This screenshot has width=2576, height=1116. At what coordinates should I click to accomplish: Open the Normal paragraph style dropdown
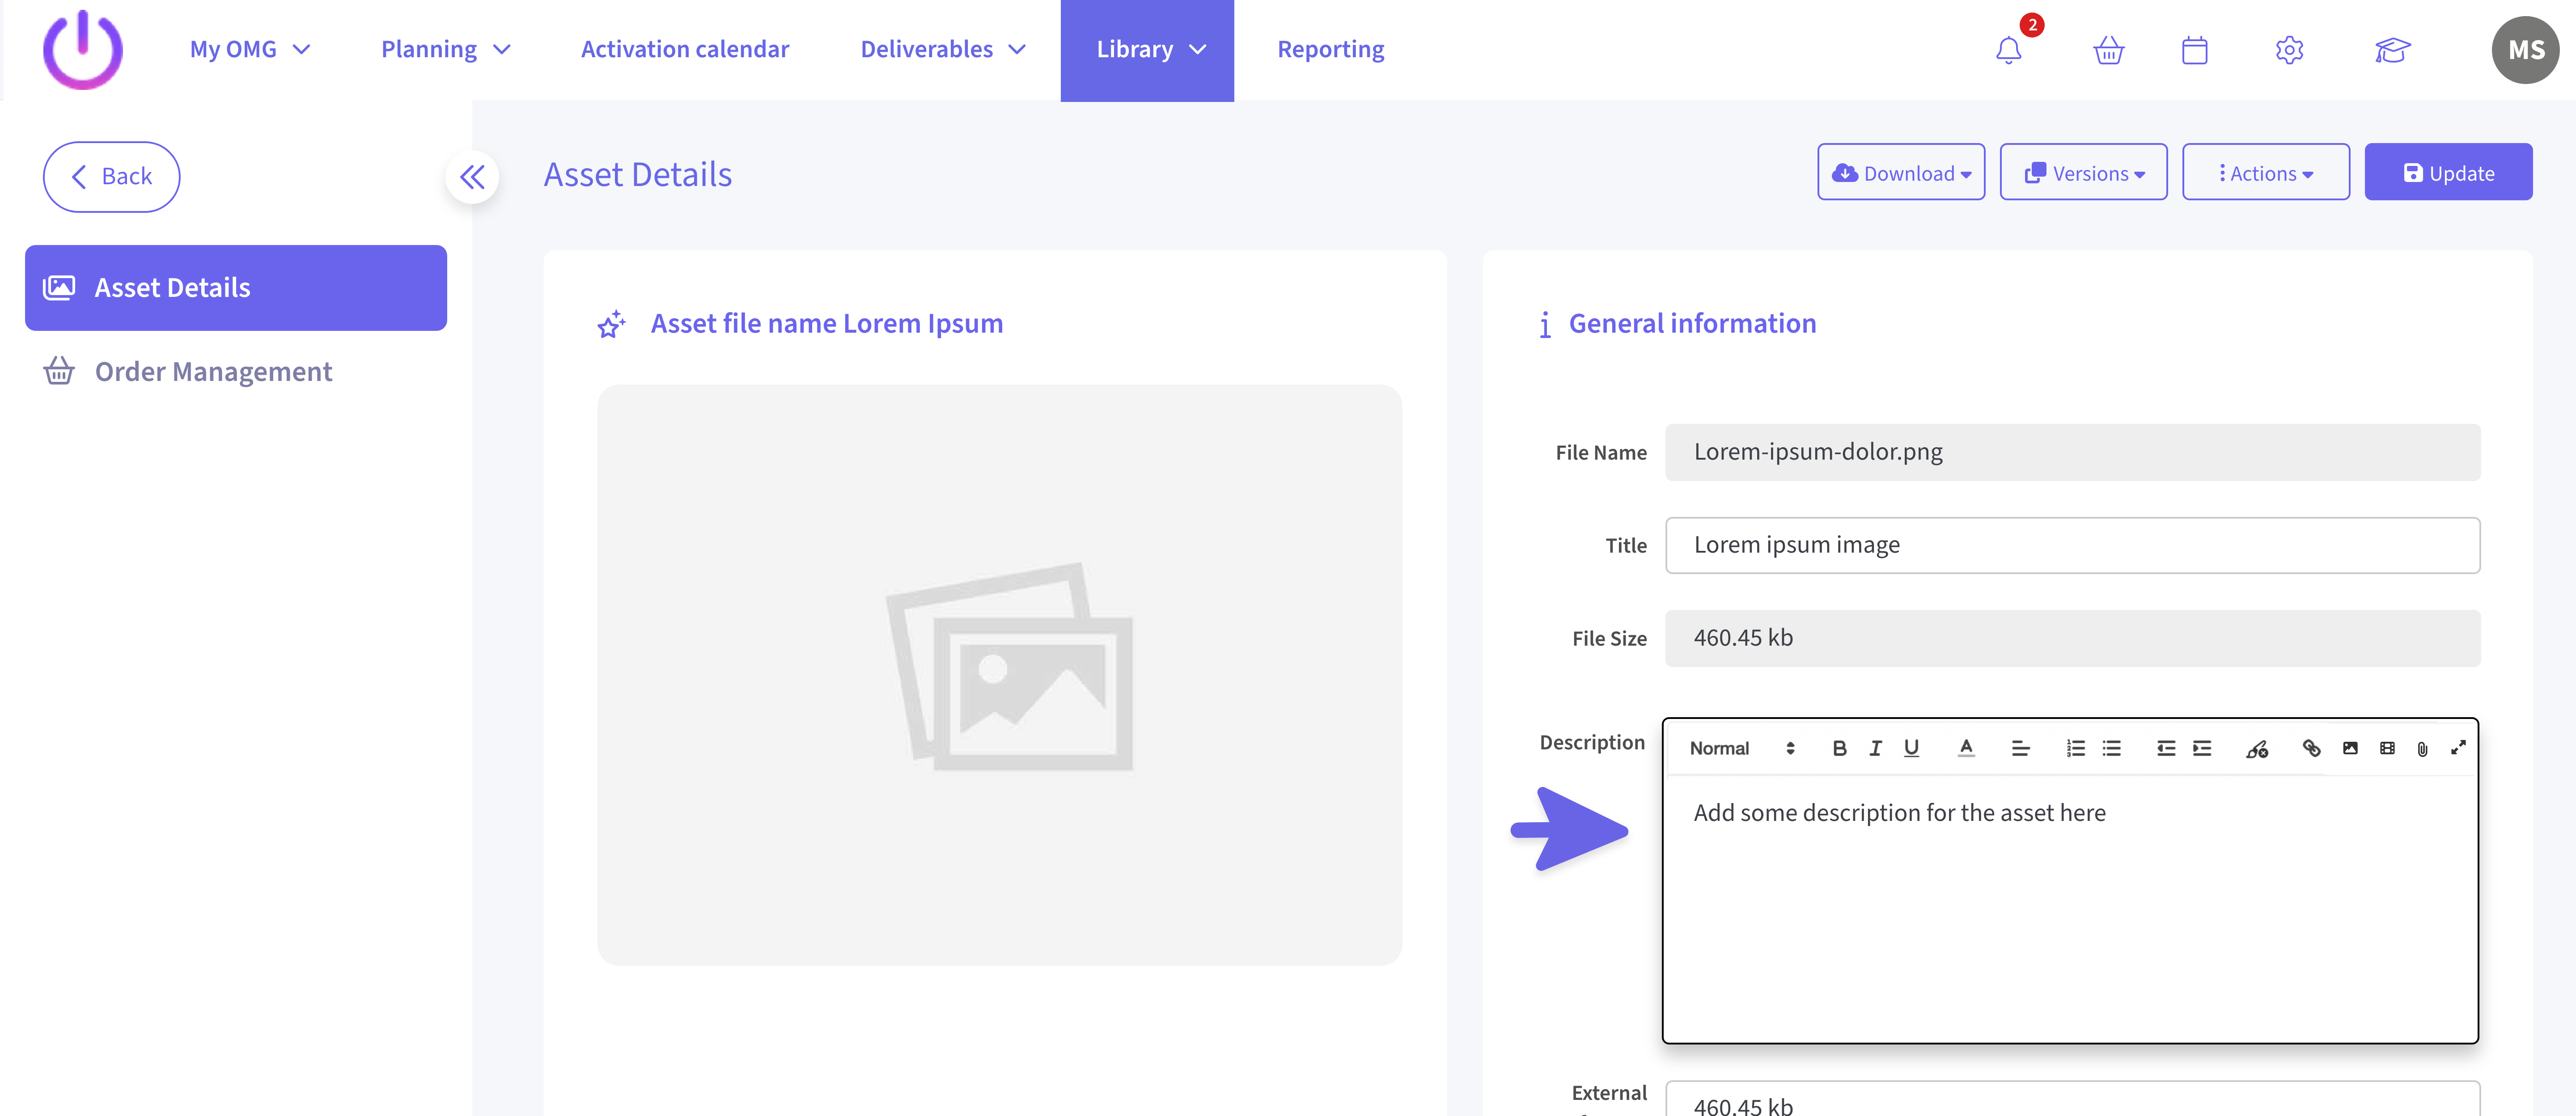[x=1741, y=748]
